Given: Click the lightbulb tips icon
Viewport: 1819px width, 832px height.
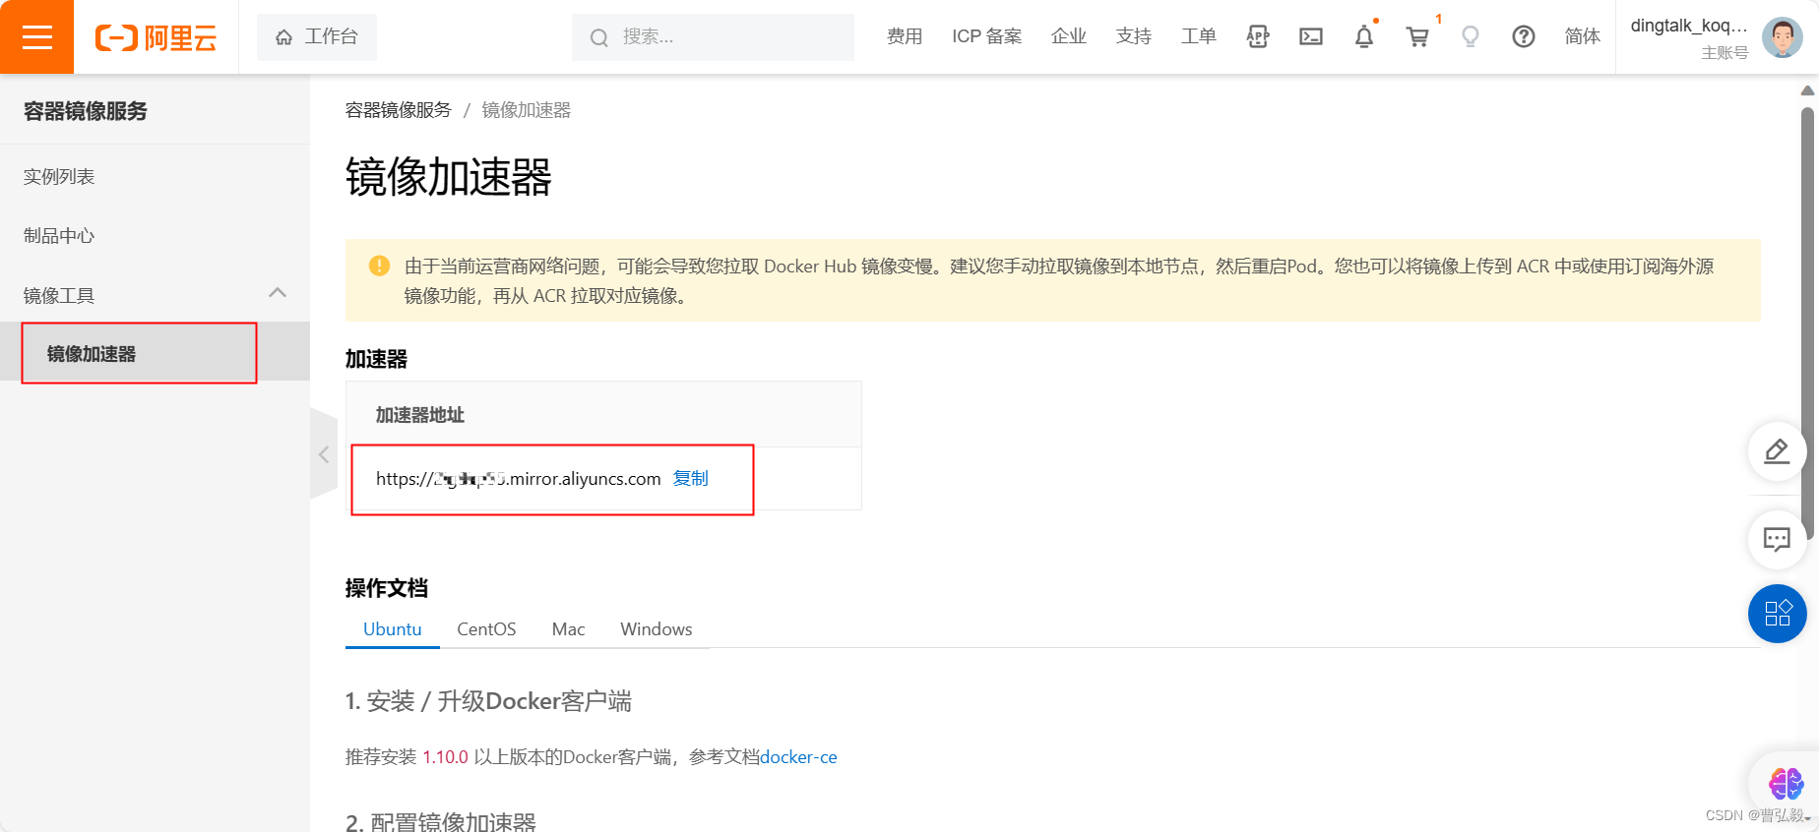Looking at the screenshot, I should (x=1471, y=36).
